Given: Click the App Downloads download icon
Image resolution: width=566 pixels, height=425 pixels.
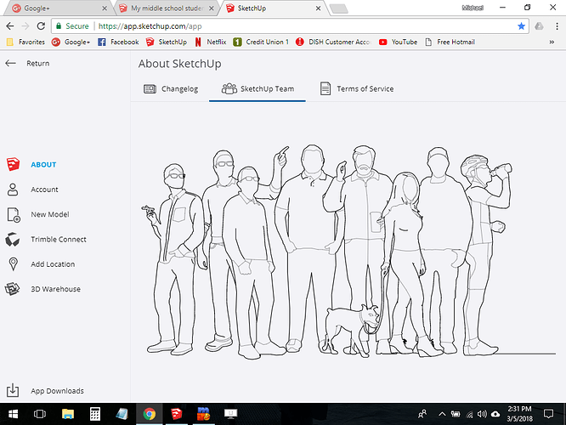Looking at the screenshot, I should coord(13,390).
